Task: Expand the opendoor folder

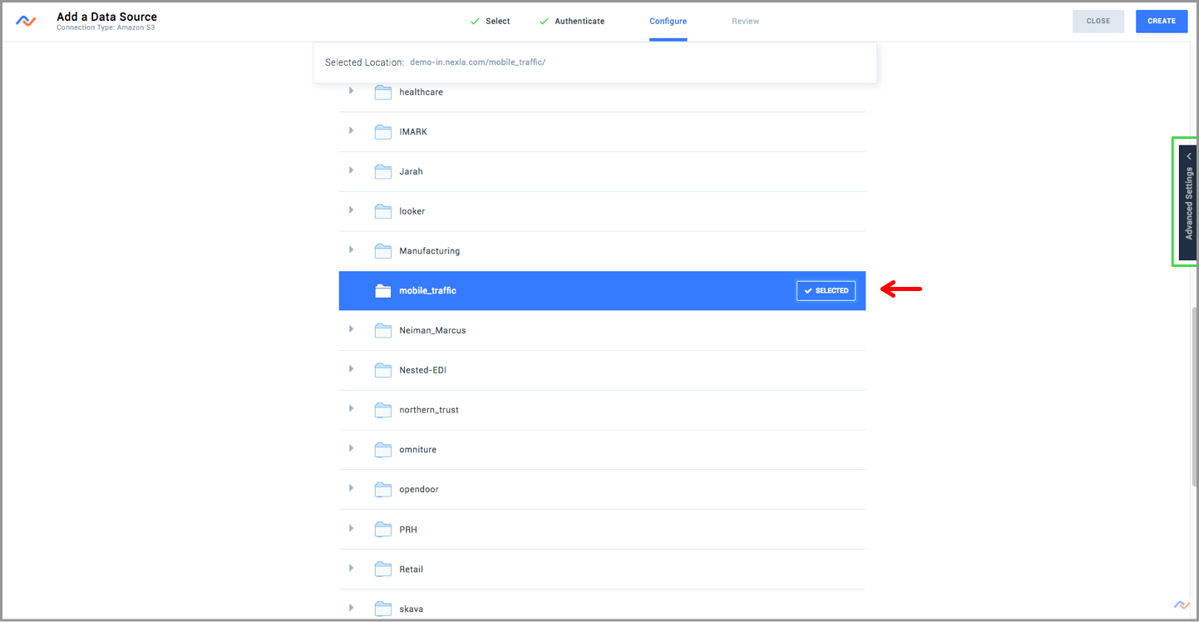Action: tap(351, 488)
